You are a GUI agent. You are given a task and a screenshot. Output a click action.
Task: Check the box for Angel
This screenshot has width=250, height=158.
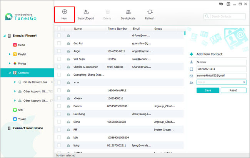coord(59,51)
